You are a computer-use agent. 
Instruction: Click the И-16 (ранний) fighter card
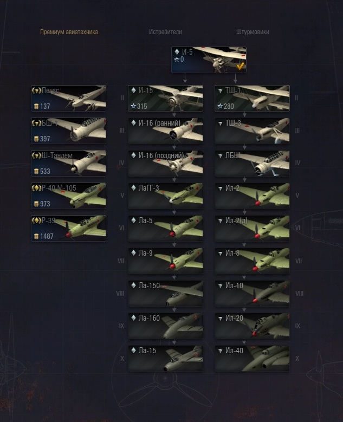[165, 131]
